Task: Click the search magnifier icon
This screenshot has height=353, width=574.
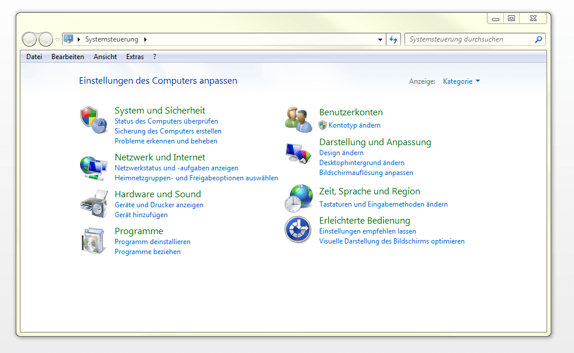Action: click(x=538, y=39)
